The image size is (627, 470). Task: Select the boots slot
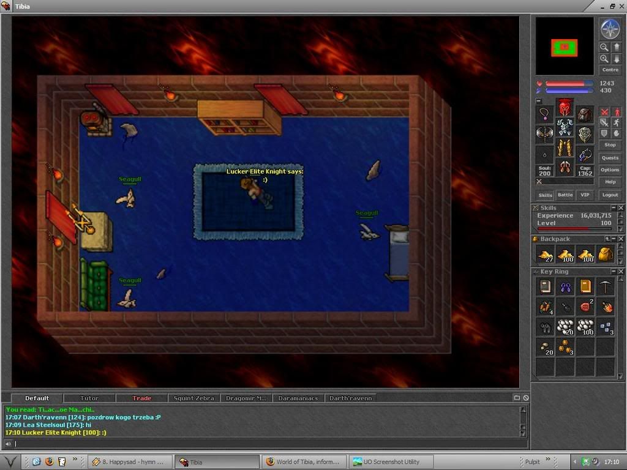pyautogui.click(x=565, y=167)
